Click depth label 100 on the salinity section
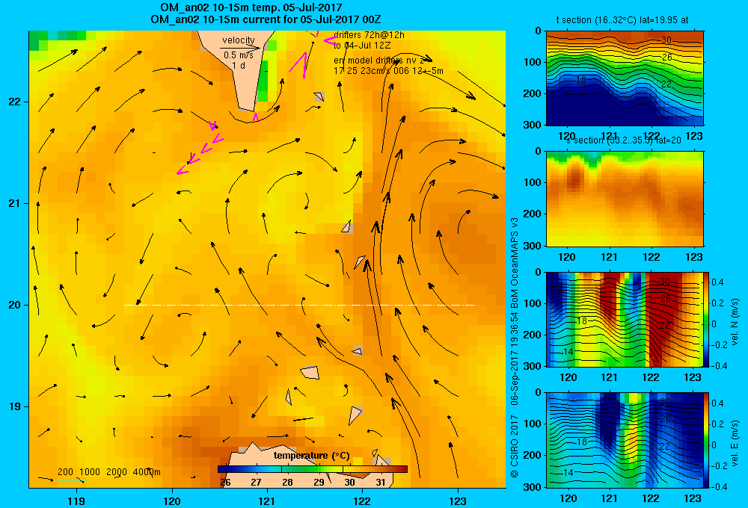748x508 pixels. click(x=533, y=182)
